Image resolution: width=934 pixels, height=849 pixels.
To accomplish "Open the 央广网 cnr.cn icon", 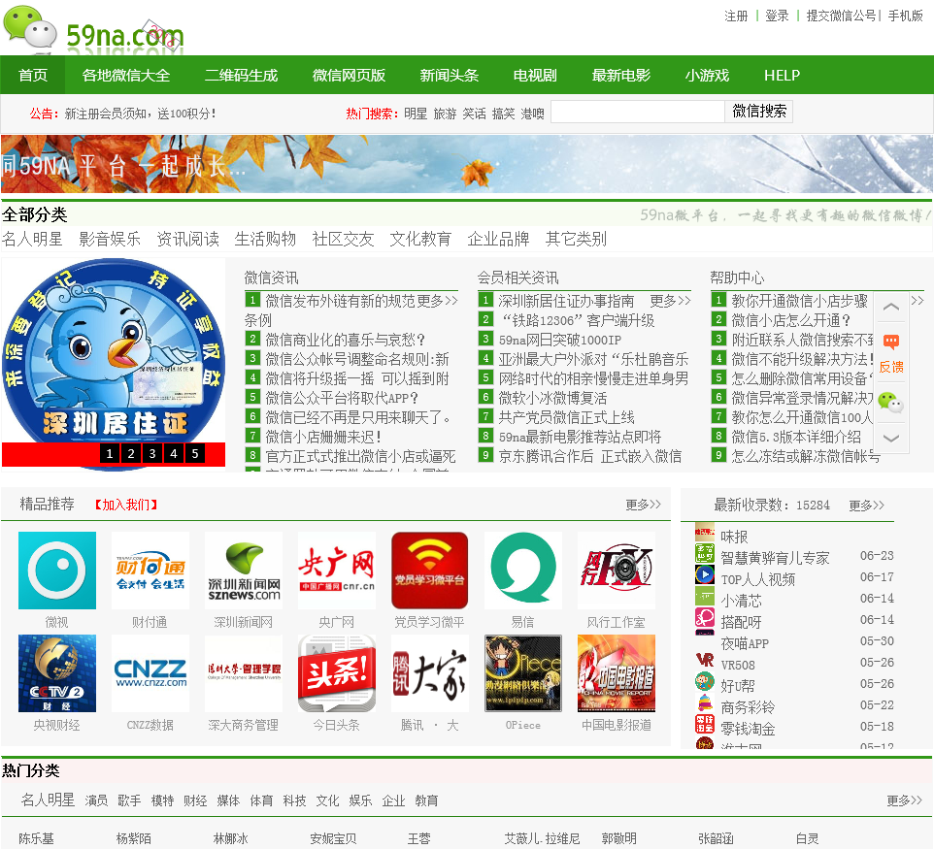I will click(x=337, y=571).
